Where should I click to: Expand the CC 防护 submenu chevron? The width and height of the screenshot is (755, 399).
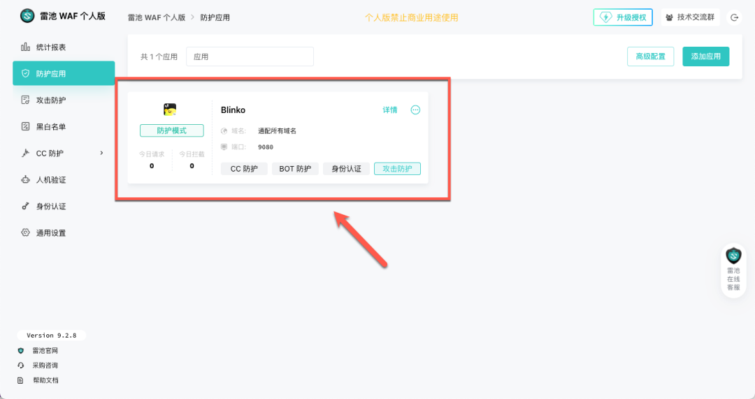(x=101, y=153)
